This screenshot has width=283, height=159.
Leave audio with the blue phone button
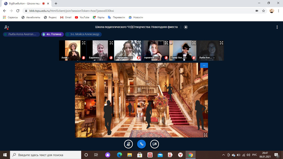pos(141,144)
